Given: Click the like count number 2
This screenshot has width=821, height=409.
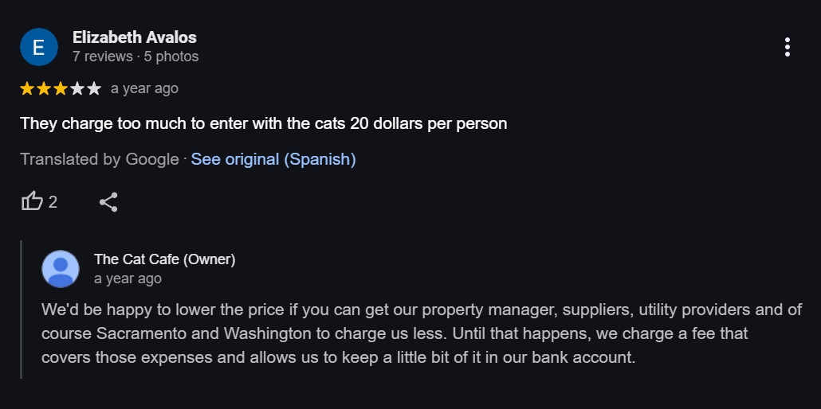Looking at the screenshot, I should 53,202.
